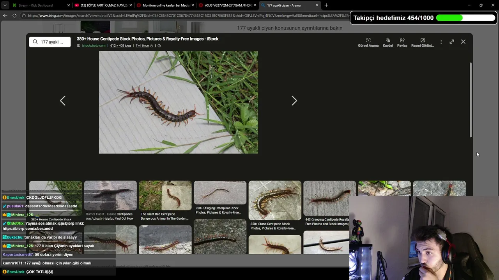Close the Monitore online kaufen tab

[193, 5]
